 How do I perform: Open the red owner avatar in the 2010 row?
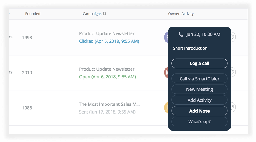coord(166,72)
